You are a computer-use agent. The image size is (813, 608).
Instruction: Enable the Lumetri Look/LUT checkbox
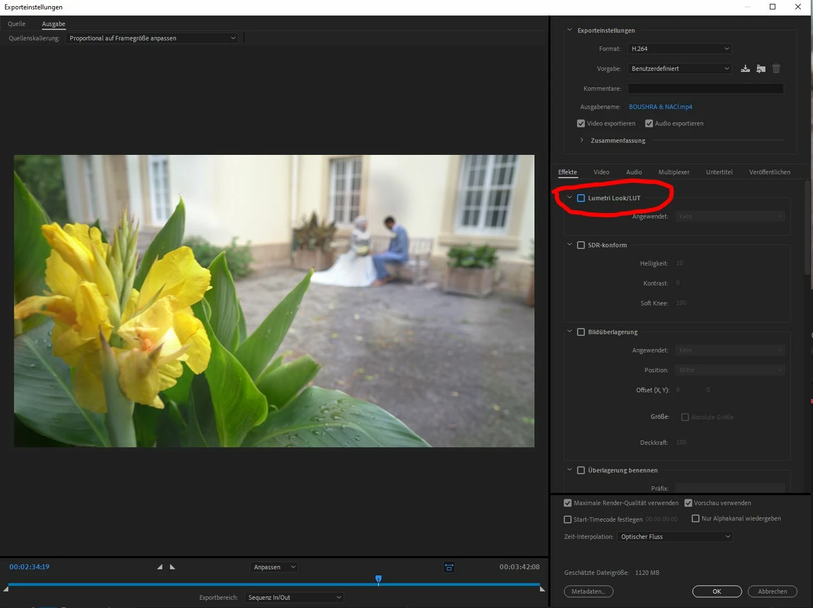(581, 198)
